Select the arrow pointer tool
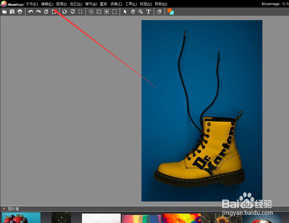 tap(125, 12)
